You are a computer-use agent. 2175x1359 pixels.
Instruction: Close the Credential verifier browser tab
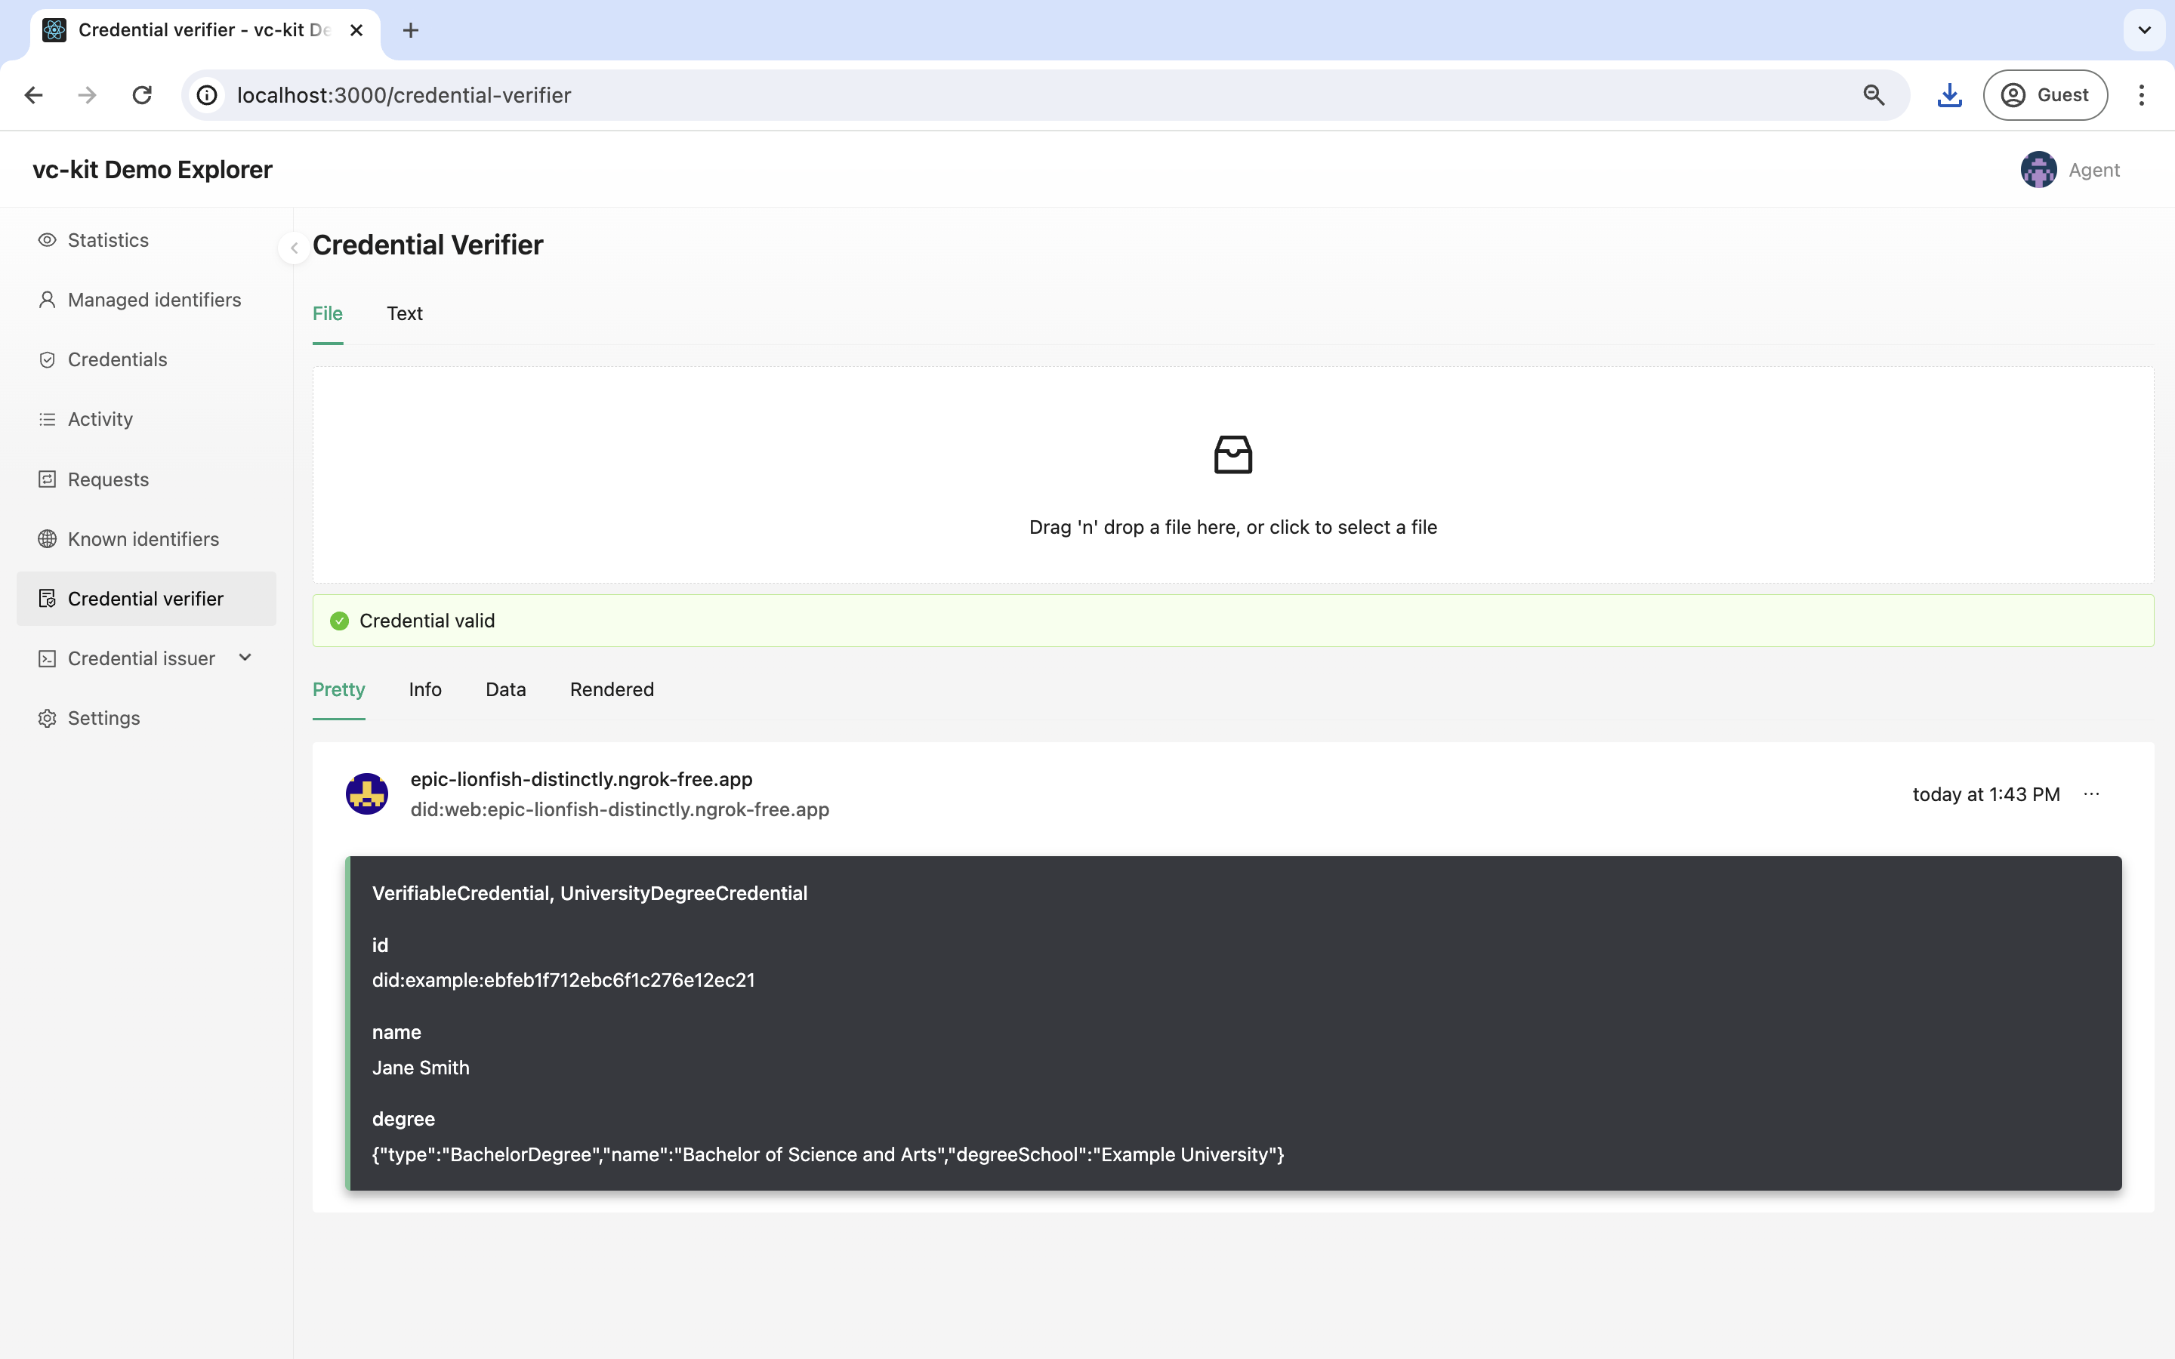[x=356, y=30]
